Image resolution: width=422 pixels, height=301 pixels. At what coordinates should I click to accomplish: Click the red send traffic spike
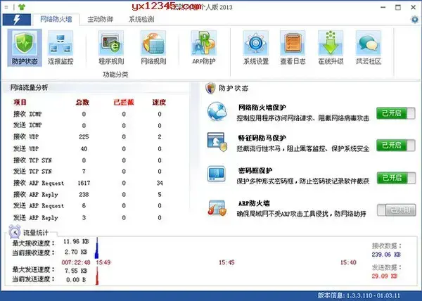97,276
